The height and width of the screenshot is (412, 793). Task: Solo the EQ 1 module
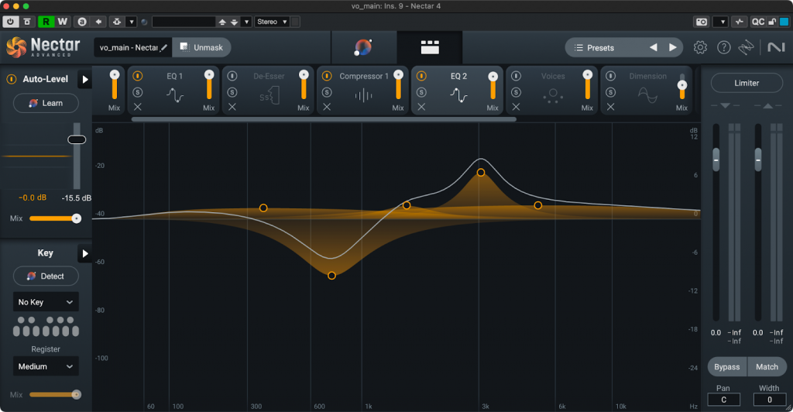138,92
